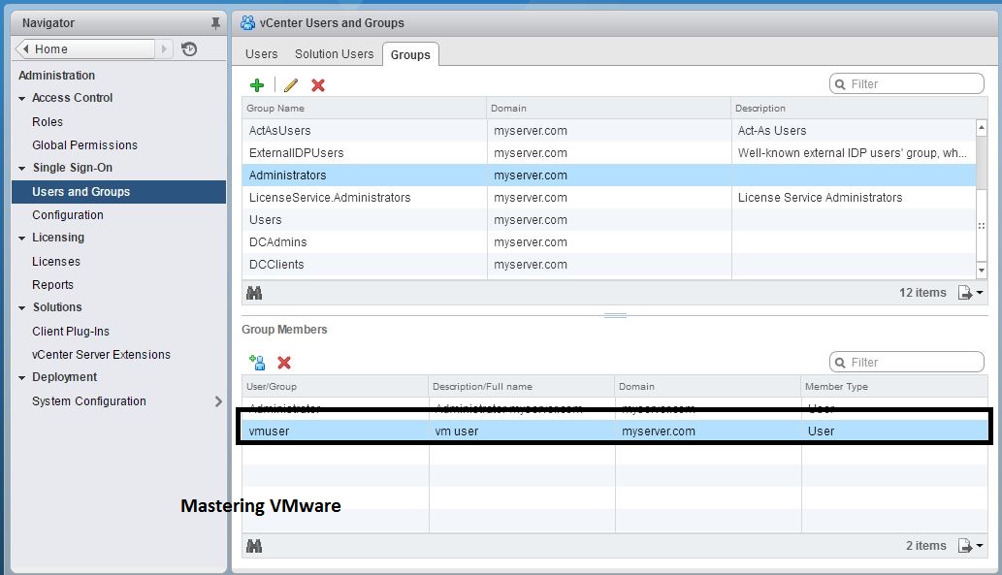Open the navigation history clock icon
Viewport: 1002px width, 575px height.
[189, 49]
